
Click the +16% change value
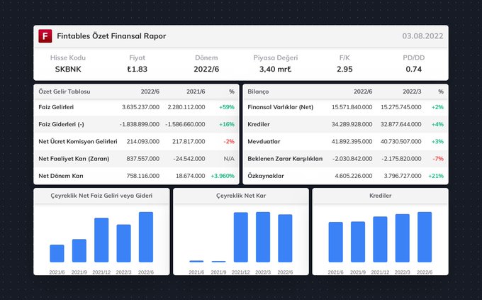click(227, 124)
